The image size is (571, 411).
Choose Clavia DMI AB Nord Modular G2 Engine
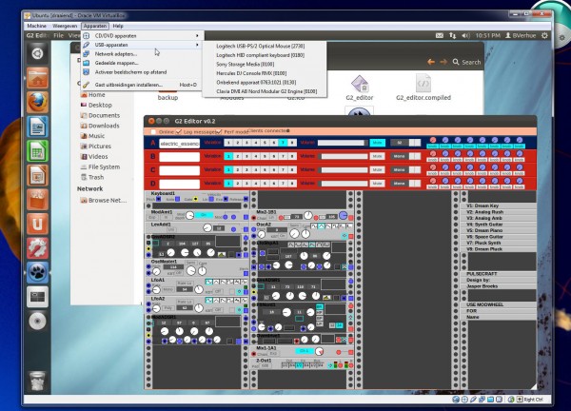pos(265,91)
